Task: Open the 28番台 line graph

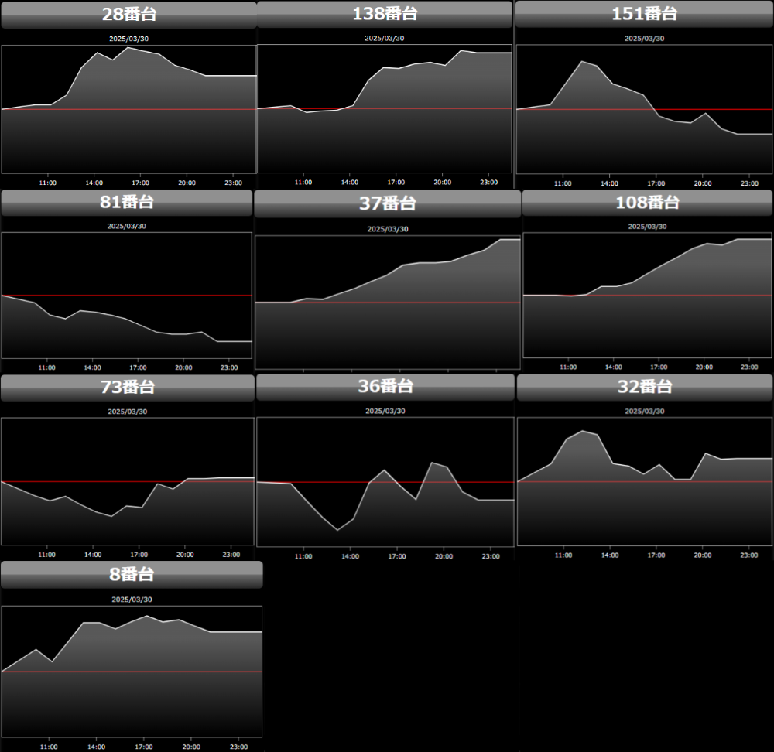Action: pyautogui.click(x=128, y=109)
